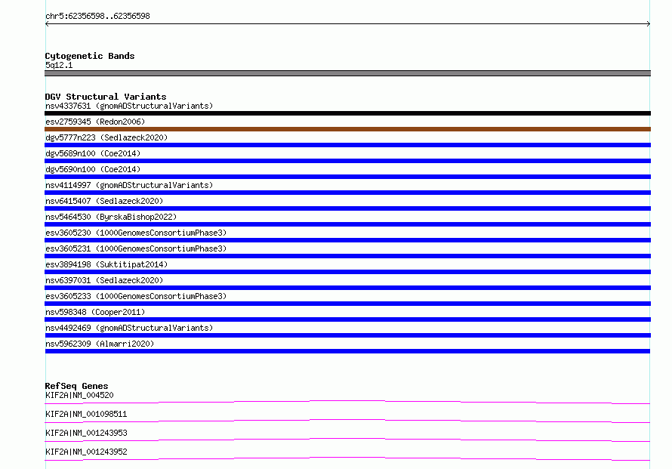Open variant nsv4337631 (gnomADStructuralVariants) label
The height and width of the screenshot is (469, 672).
pyautogui.click(x=129, y=106)
